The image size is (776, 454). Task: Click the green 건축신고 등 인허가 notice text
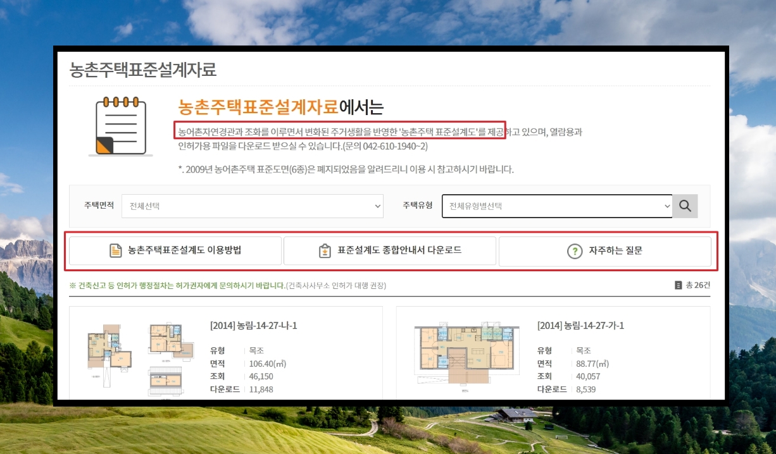[177, 286]
